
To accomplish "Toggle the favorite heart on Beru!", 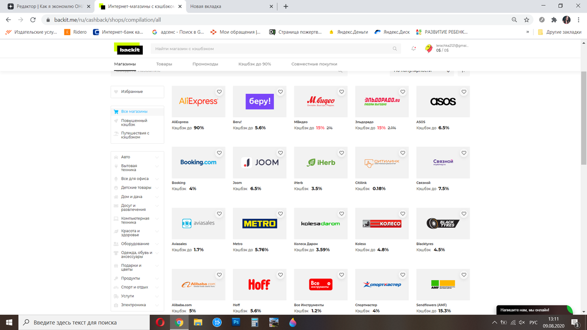I will (281, 92).
